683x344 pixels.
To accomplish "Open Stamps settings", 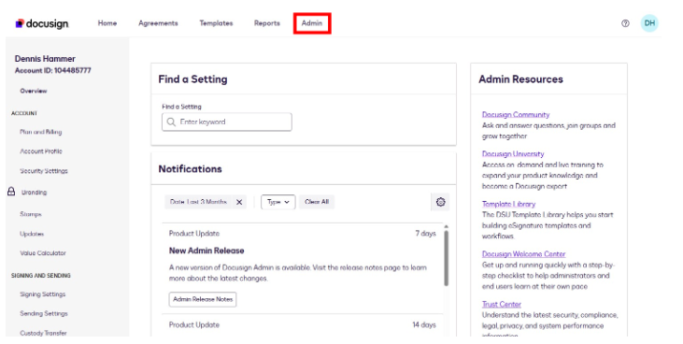I will point(31,214).
